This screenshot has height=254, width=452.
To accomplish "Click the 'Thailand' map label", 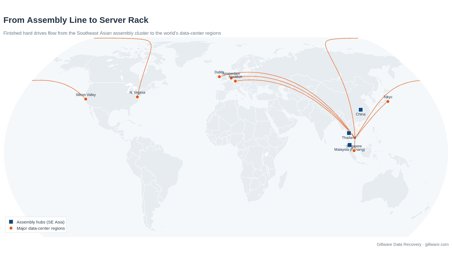I will (x=349, y=138).
